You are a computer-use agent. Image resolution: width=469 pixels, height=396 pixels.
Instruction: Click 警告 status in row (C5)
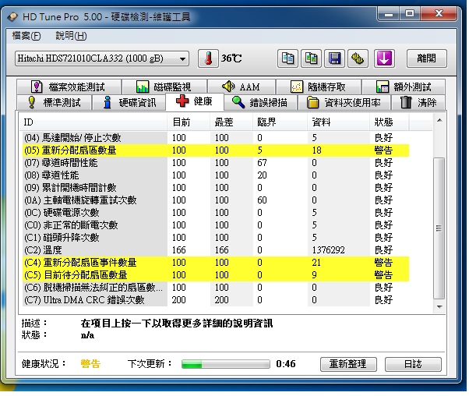tap(383, 274)
